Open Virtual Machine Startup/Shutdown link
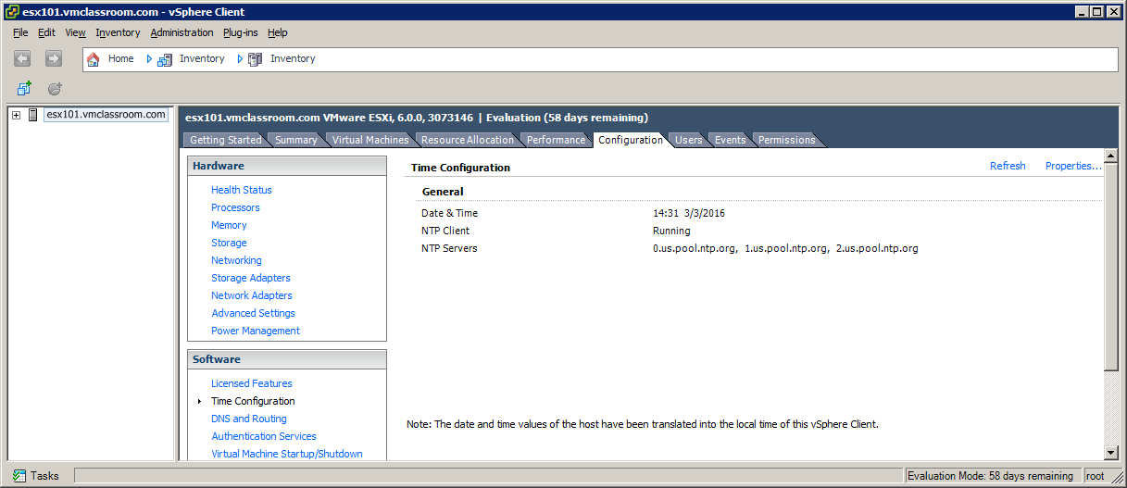 (287, 454)
